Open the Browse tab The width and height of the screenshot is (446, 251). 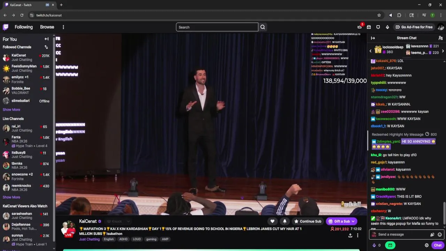point(47,27)
